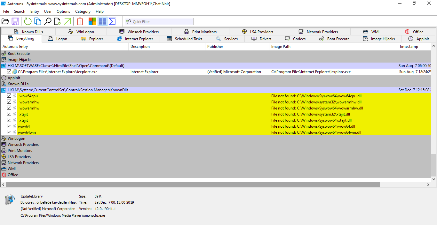Switch to the Internet Explorer tab
437x225 pixels.
[135, 39]
